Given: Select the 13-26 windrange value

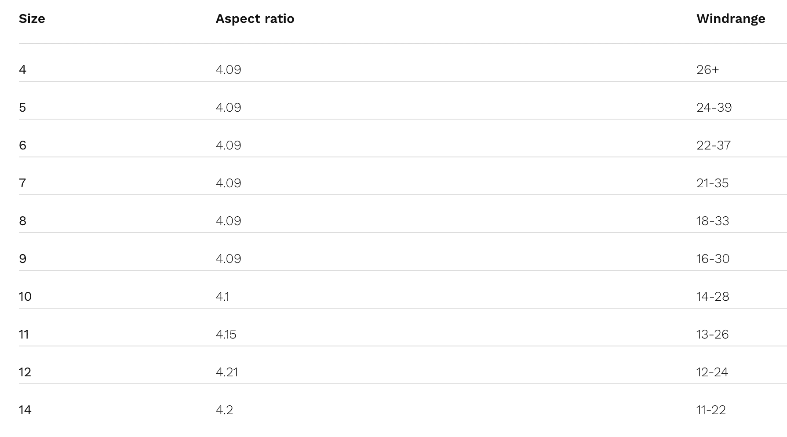Looking at the screenshot, I should point(712,335).
